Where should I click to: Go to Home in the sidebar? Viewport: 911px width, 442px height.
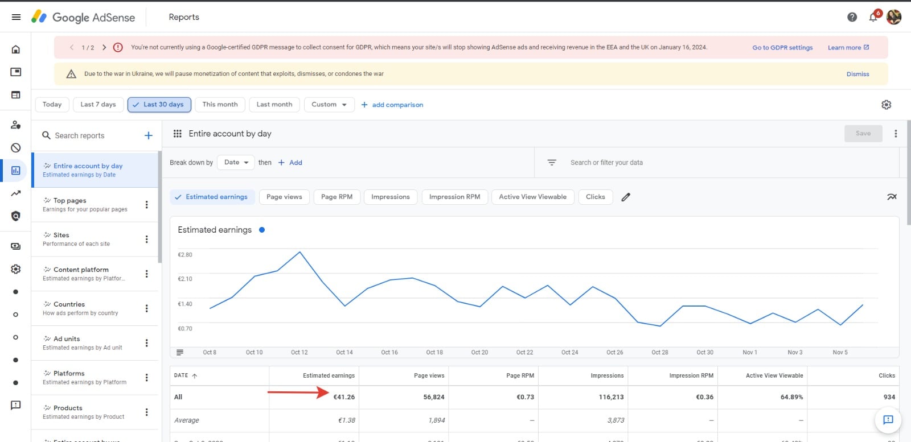(16, 49)
